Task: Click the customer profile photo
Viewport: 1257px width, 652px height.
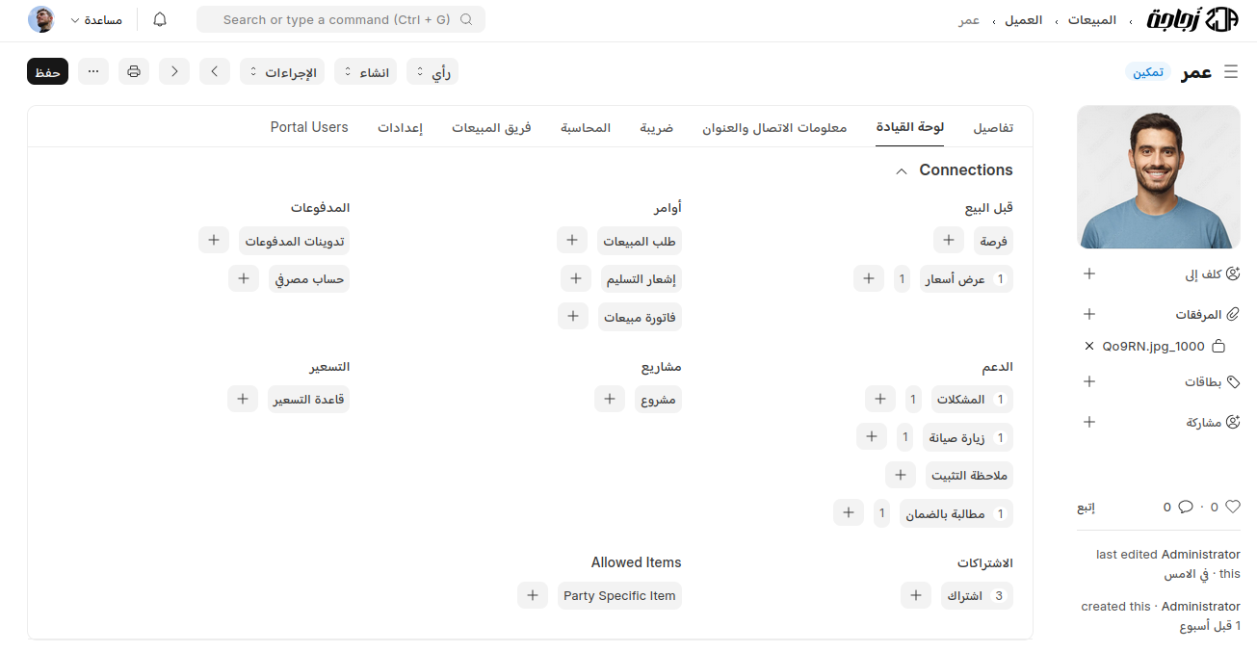Action: (x=1159, y=177)
